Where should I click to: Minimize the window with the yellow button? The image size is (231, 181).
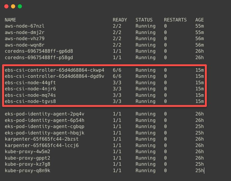[13, 6]
